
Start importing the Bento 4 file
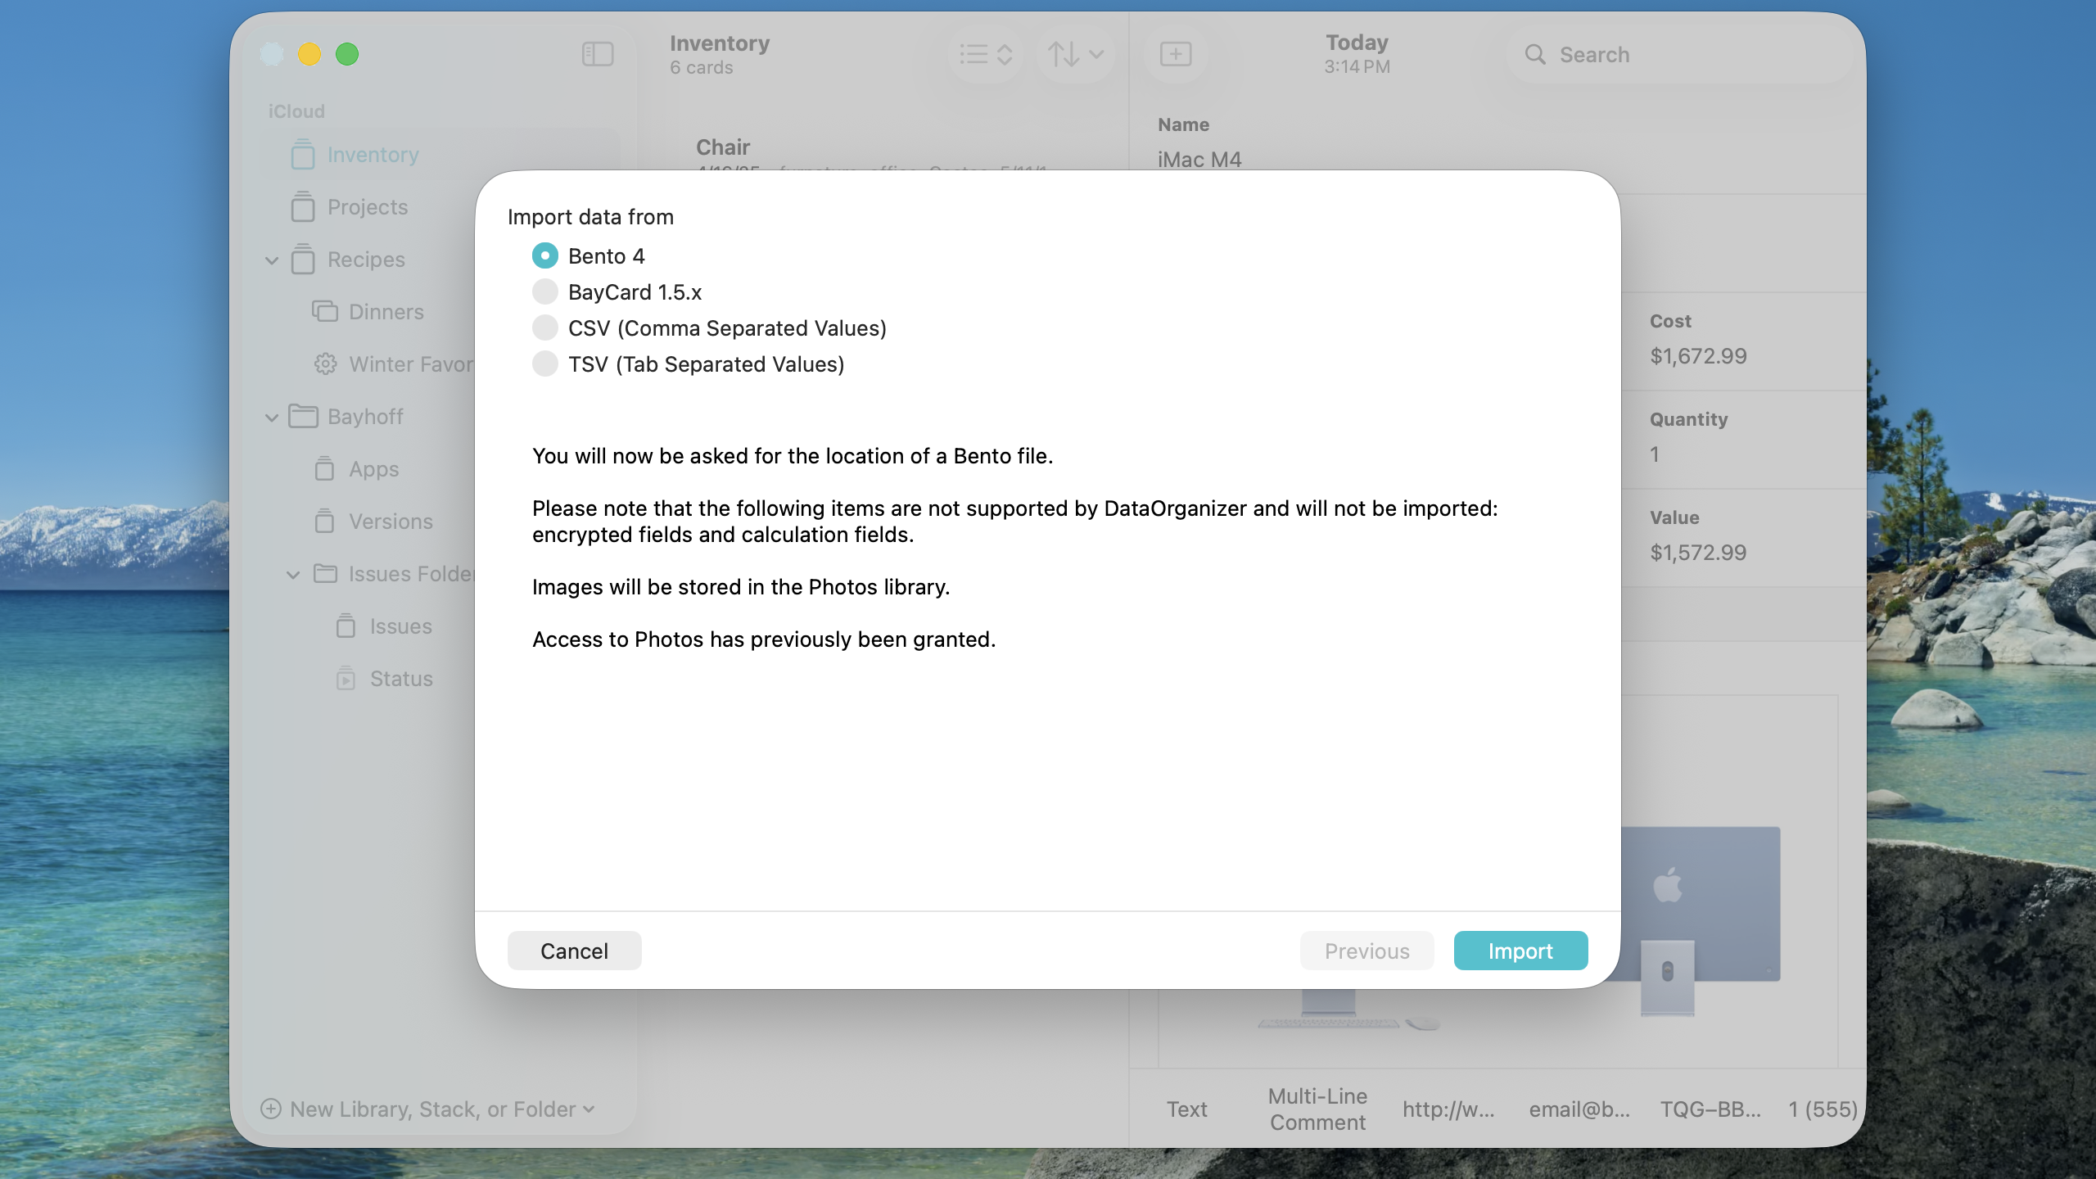click(x=1520, y=951)
